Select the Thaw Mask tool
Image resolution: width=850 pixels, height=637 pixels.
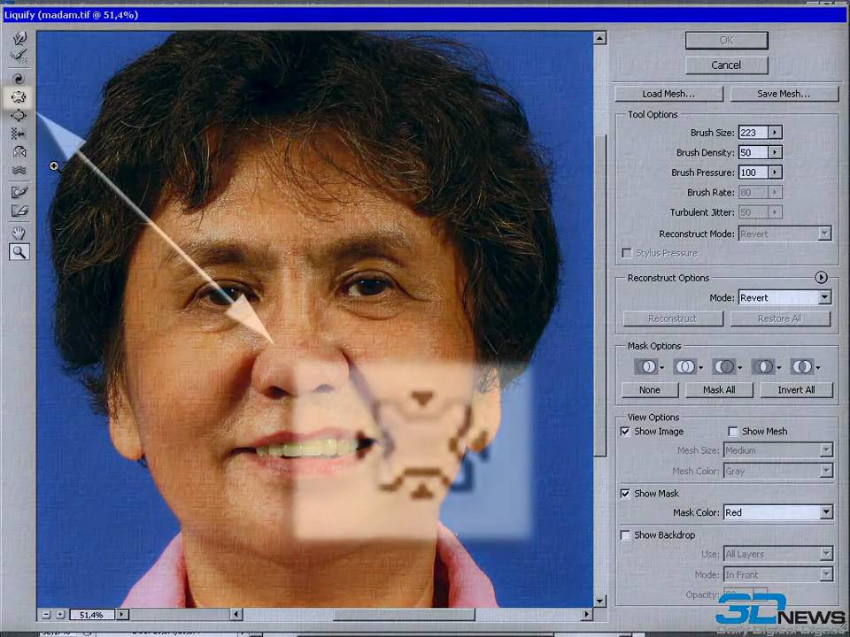point(19,211)
